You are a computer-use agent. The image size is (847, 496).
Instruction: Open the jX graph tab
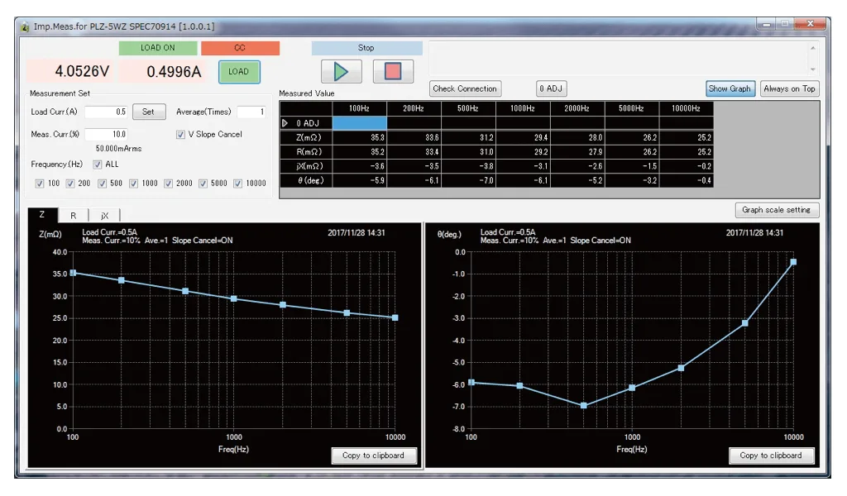click(x=104, y=215)
